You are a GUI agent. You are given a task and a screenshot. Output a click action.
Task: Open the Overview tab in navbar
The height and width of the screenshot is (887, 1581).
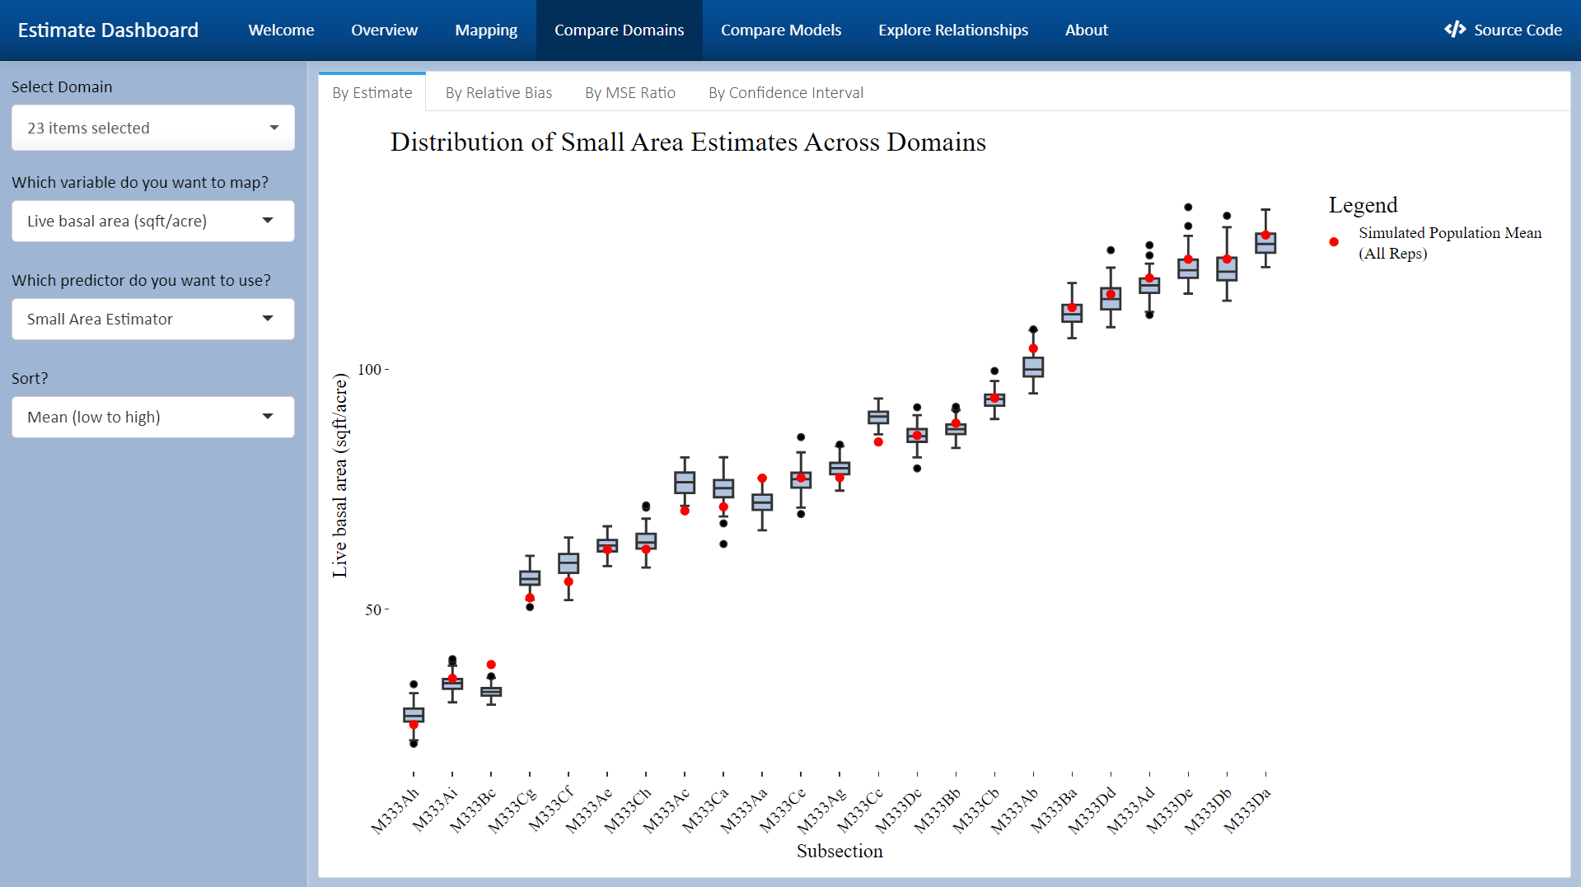(384, 30)
